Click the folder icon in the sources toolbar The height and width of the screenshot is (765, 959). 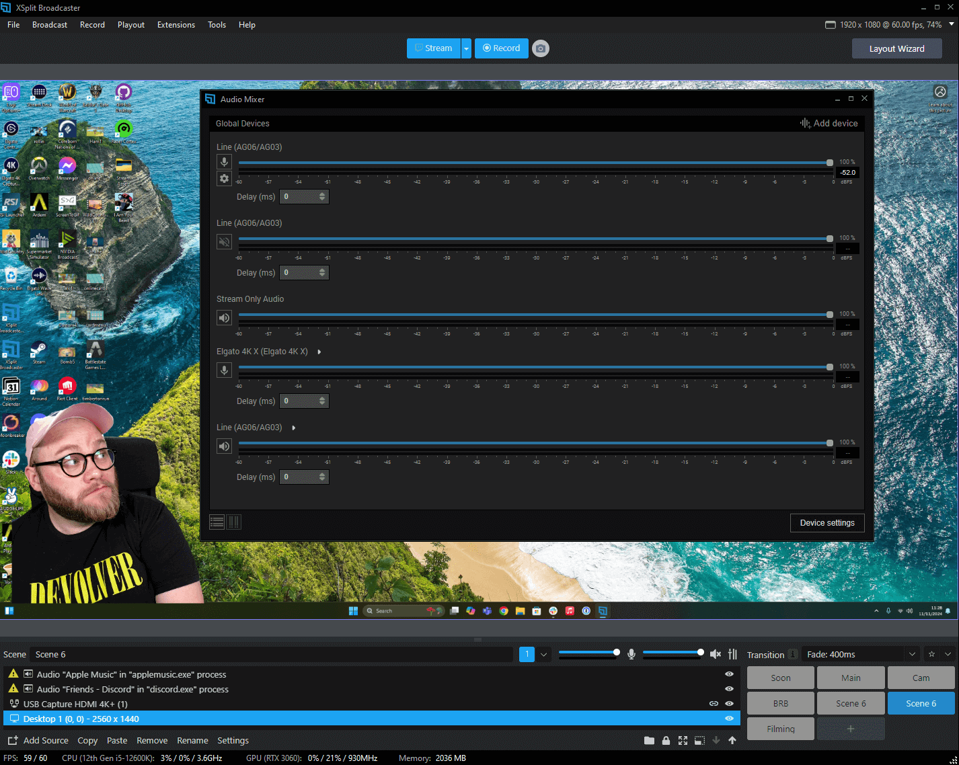pyautogui.click(x=649, y=741)
